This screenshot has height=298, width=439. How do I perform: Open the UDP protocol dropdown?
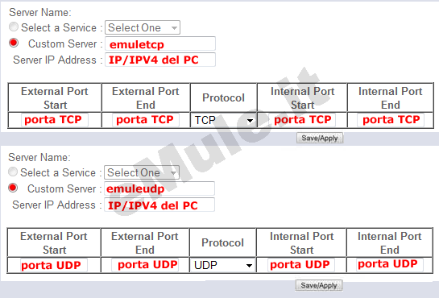point(223,265)
